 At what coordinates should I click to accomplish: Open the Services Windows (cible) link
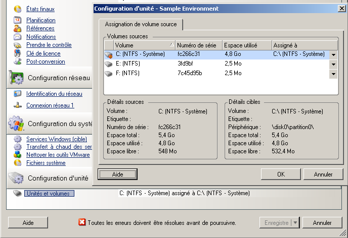tap(57, 139)
